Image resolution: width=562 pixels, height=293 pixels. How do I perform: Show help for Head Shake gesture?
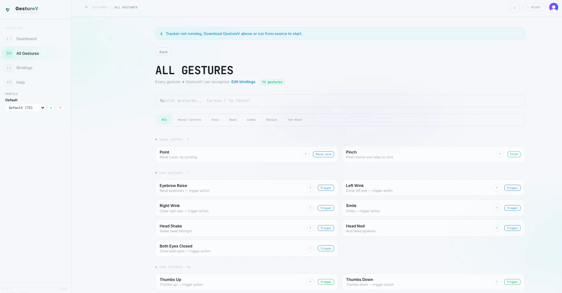[x=310, y=228]
